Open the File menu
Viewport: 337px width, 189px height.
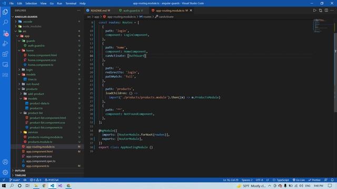[12, 4]
